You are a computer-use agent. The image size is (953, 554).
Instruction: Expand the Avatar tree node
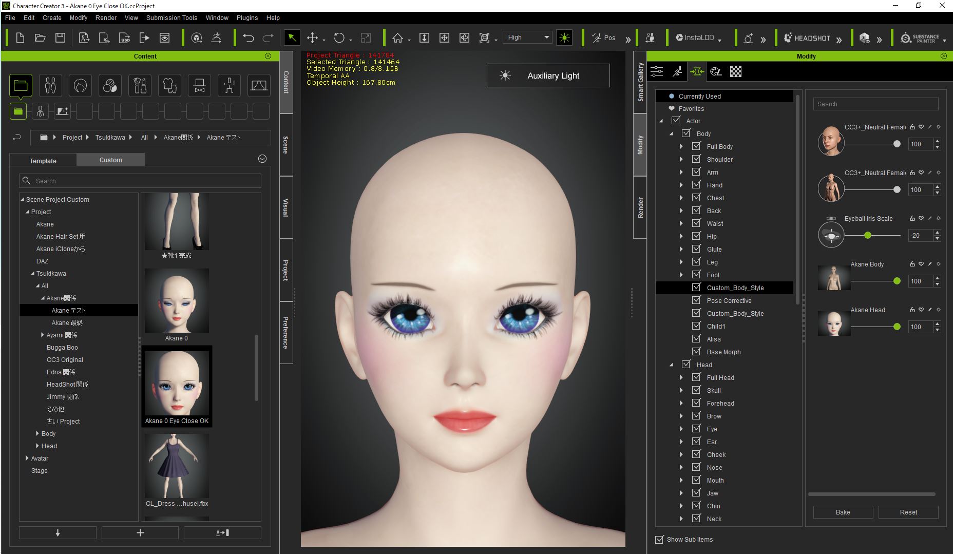click(27, 458)
